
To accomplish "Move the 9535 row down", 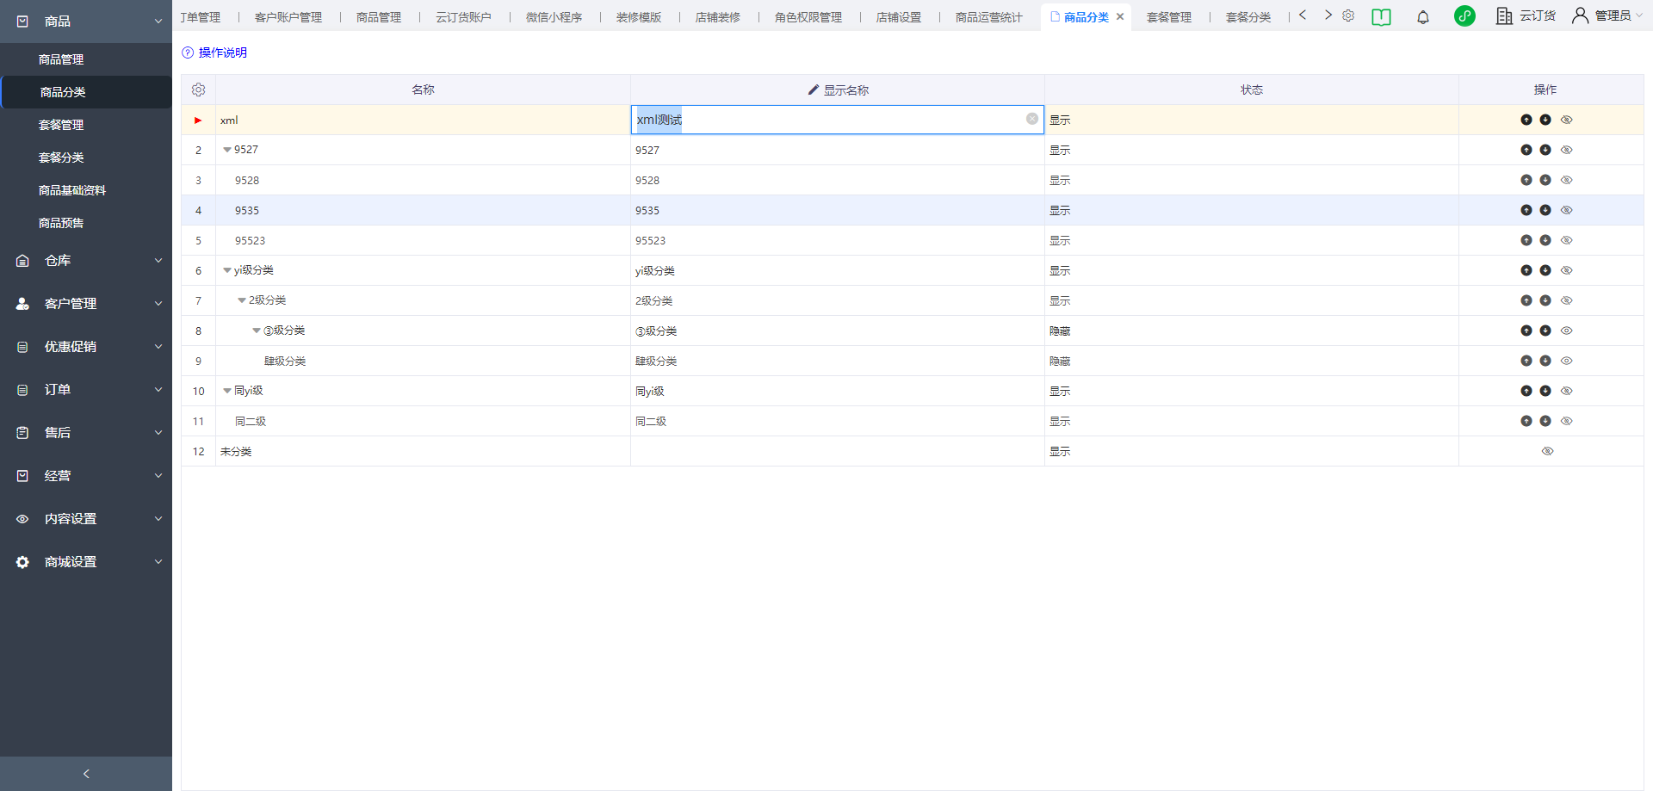I will [x=1545, y=210].
